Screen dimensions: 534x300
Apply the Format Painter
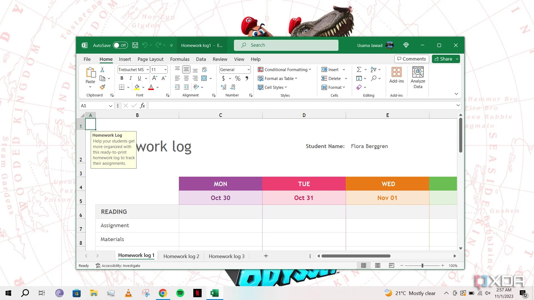click(x=102, y=87)
